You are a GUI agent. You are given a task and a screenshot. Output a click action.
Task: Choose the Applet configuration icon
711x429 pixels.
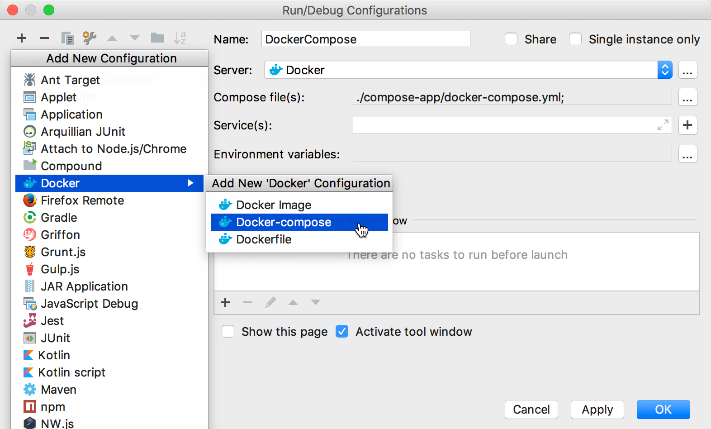(x=29, y=97)
